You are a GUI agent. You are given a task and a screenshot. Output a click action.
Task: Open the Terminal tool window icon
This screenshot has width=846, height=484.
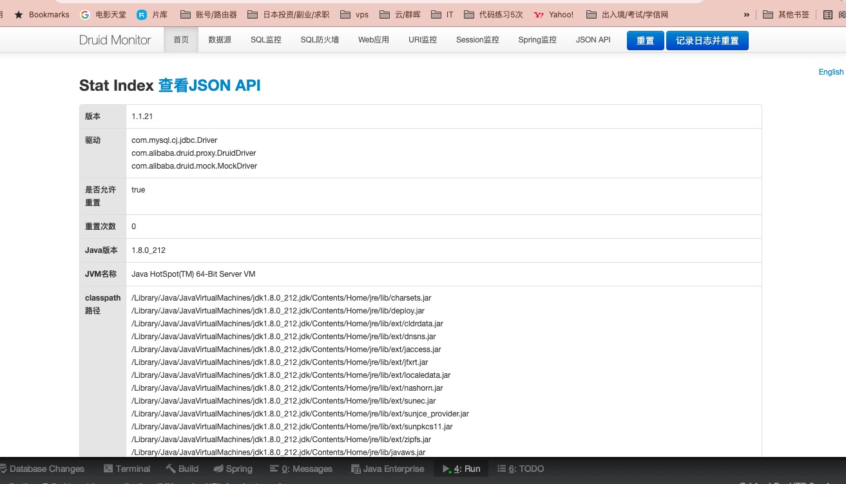[108, 469]
